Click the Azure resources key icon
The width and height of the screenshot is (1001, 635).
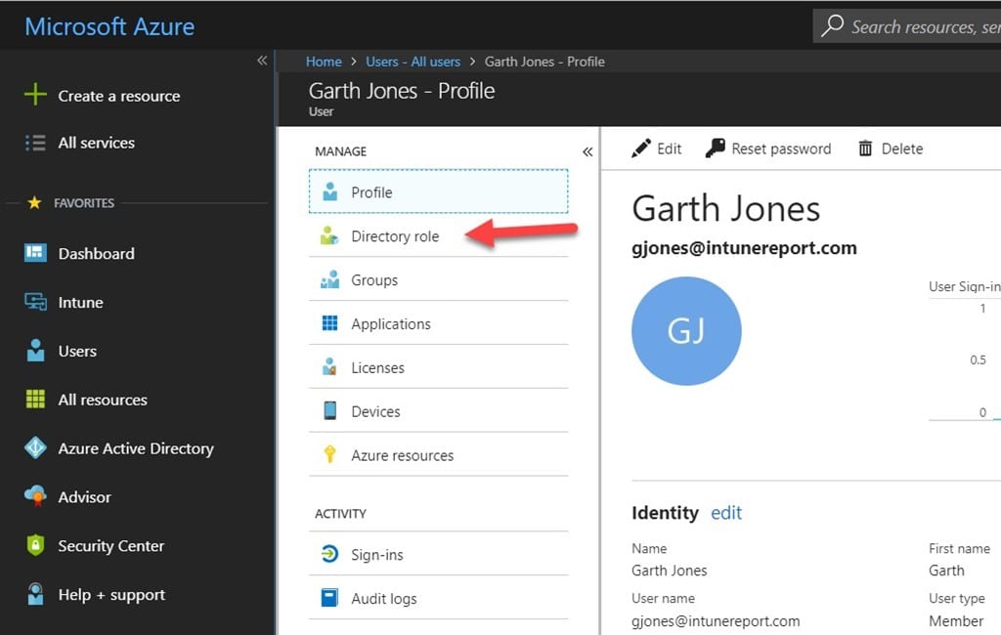[x=329, y=454]
